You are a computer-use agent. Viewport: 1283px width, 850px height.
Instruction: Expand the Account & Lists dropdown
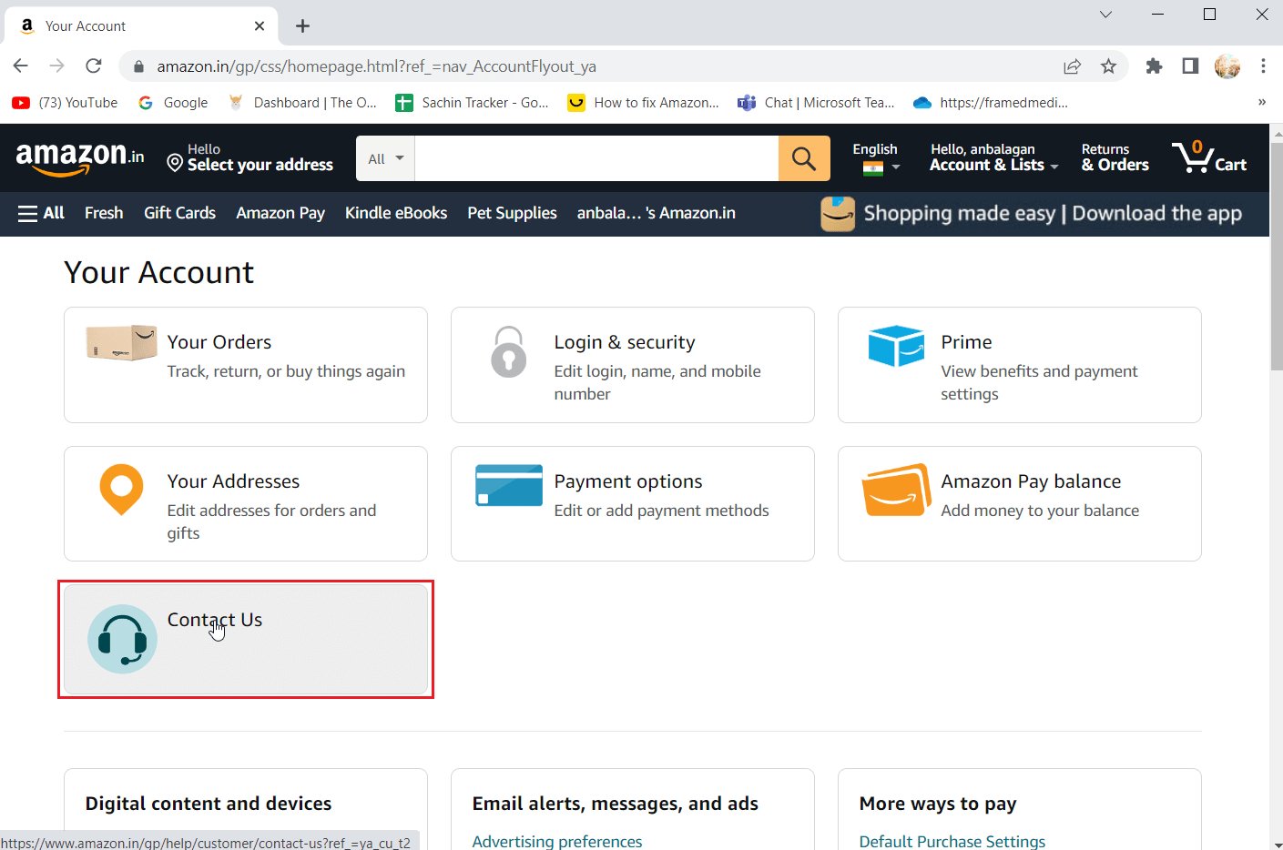pyautogui.click(x=993, y=157)
